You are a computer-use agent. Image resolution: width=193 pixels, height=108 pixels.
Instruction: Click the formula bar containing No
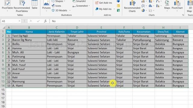point(121,21)
